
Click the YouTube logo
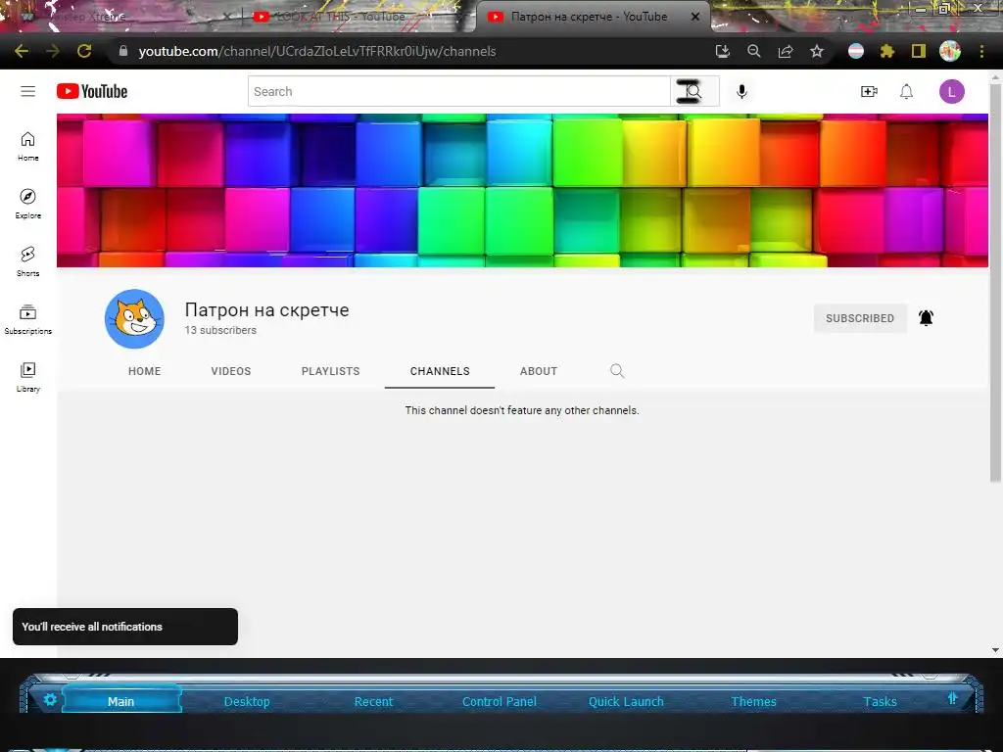[x=92, y=91]
